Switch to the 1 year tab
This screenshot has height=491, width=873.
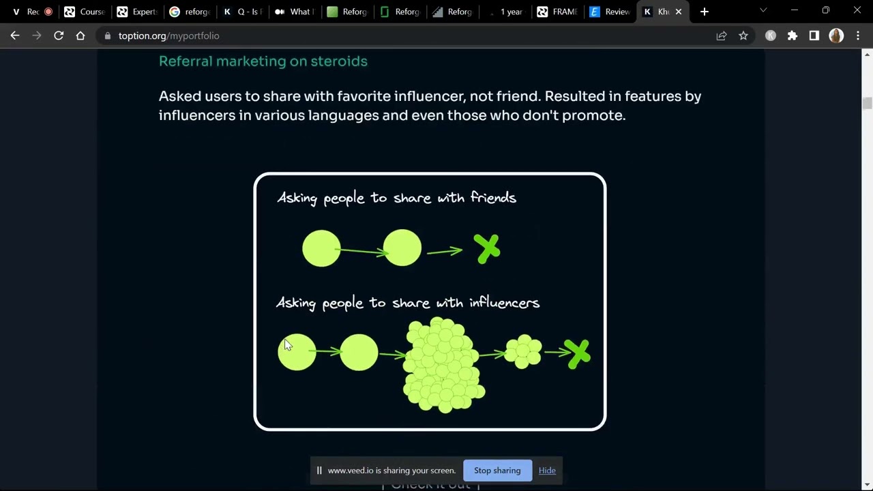tap(504, 12)
